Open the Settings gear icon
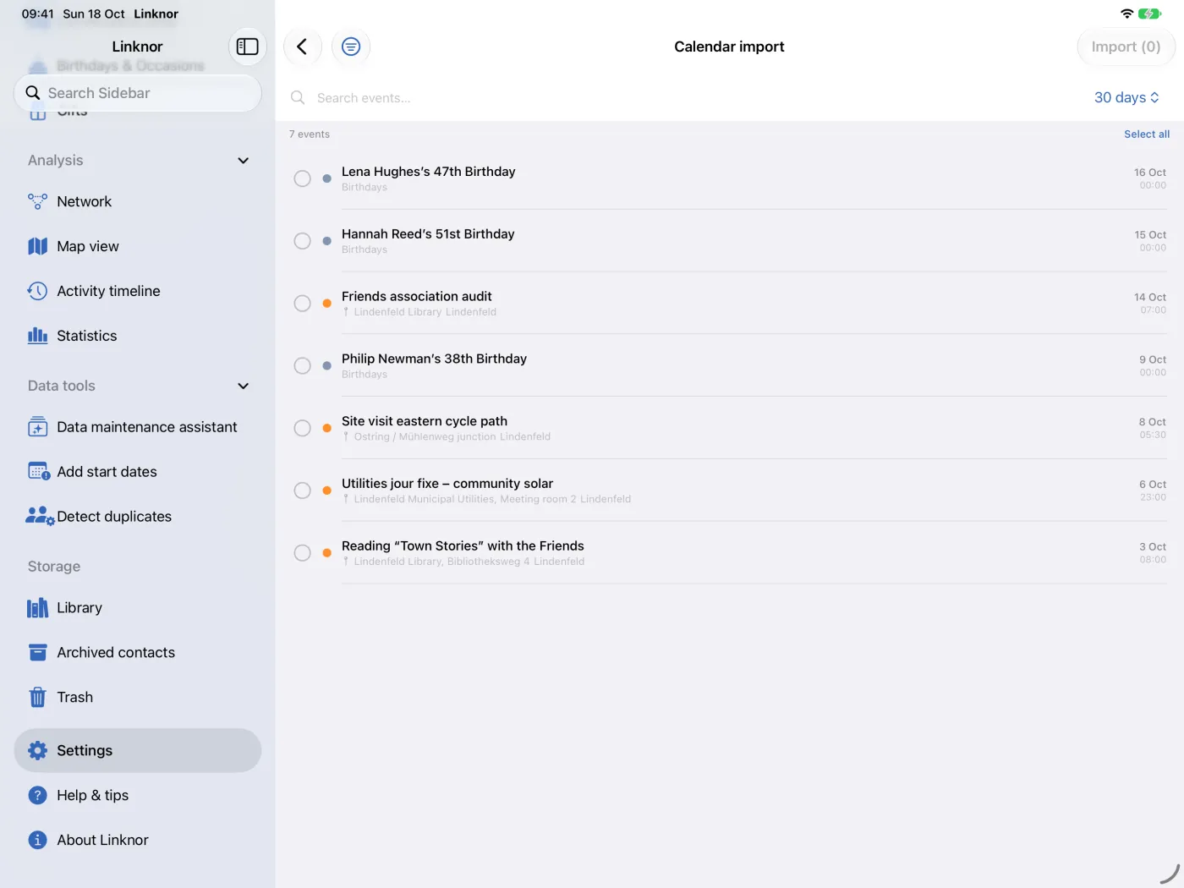The width and height of the screenshot is (1184, 888). click(x=37, y=750)
